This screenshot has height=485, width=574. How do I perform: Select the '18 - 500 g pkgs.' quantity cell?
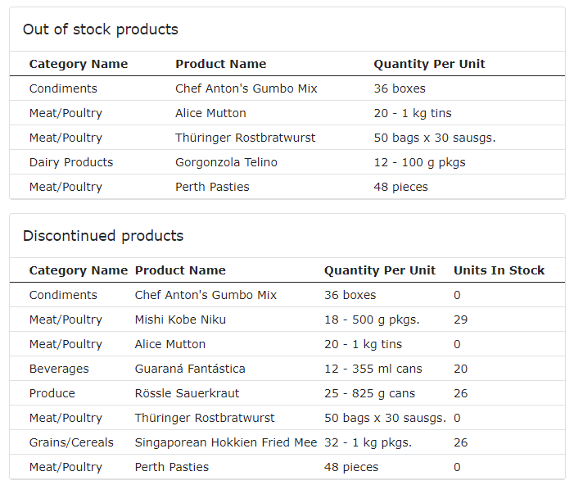coord(372,320)
